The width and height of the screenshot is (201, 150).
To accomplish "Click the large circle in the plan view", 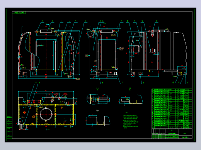I will point(46,114).
